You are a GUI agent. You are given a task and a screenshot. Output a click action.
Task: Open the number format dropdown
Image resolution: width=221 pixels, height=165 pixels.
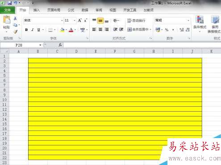point(188,20)
